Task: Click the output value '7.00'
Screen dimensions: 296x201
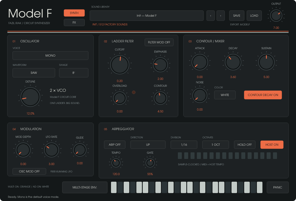Action: point(276,28)
